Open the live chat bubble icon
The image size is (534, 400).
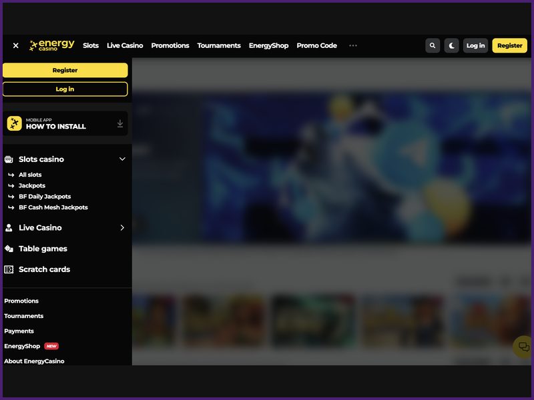523,347
